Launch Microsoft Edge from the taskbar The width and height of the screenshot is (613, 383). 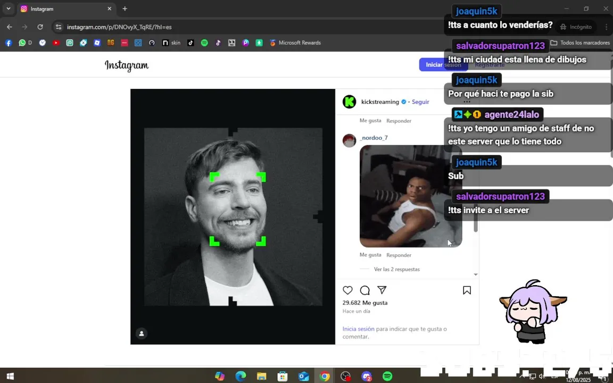pos(241,376)
